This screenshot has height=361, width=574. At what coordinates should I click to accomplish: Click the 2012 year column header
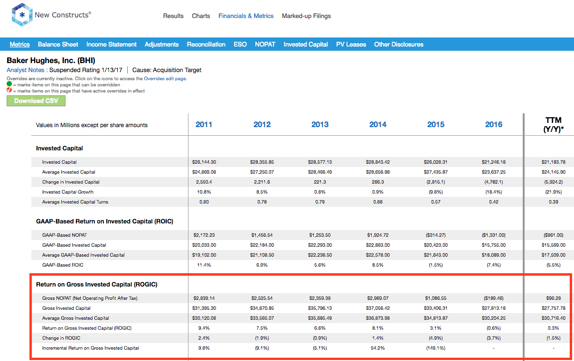[262, 124]
